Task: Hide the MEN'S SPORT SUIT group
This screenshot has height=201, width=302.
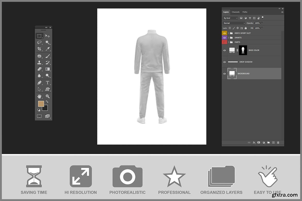Action: [x=224, y=33]
